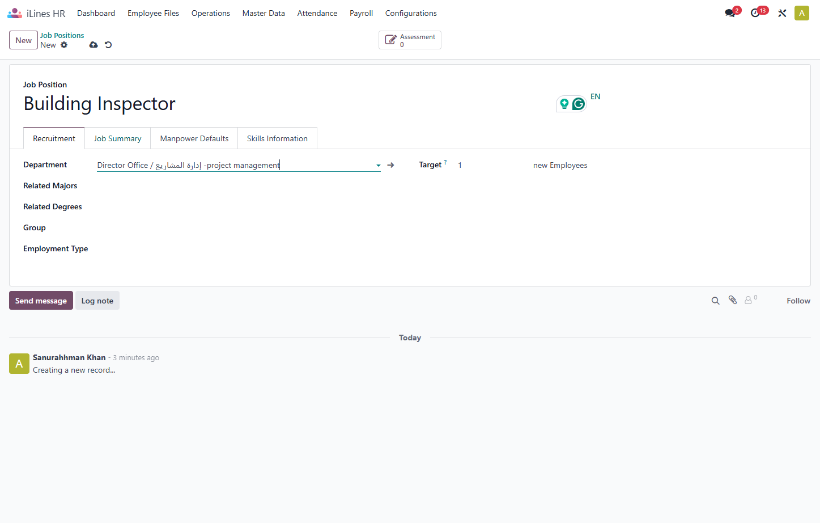Click the New button
Image resolution: width=820 pixels, height=523 pixels.
[x=23, y=40]
